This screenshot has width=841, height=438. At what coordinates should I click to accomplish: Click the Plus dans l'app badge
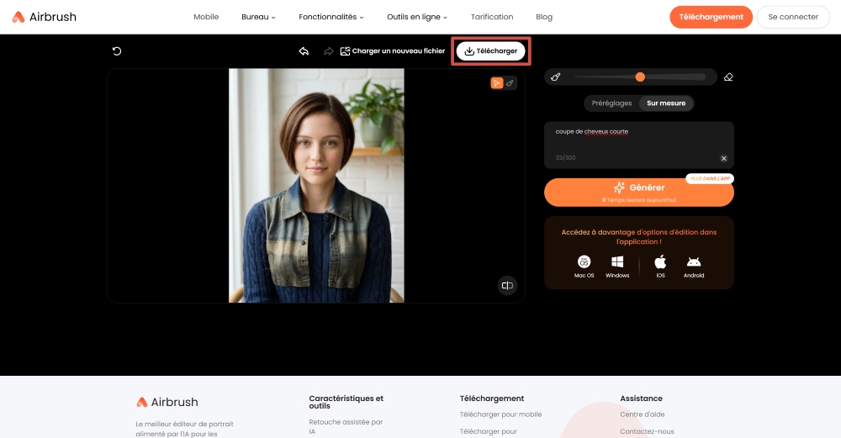tap(710, 178)
